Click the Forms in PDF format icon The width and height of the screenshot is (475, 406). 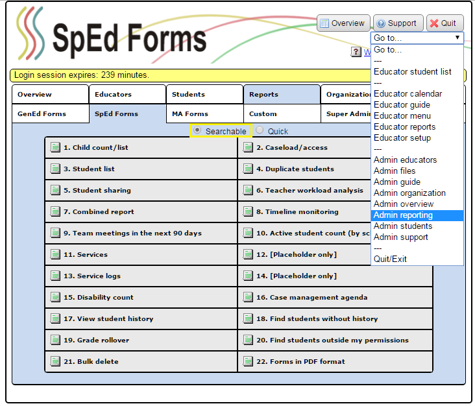pyautogui.click(x=248, y=362)
